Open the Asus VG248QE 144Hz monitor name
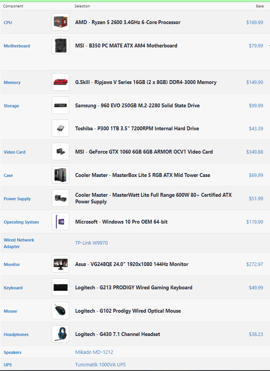Image resolution: width=270 pixels, height=371 pixels. tap(132, 264)
